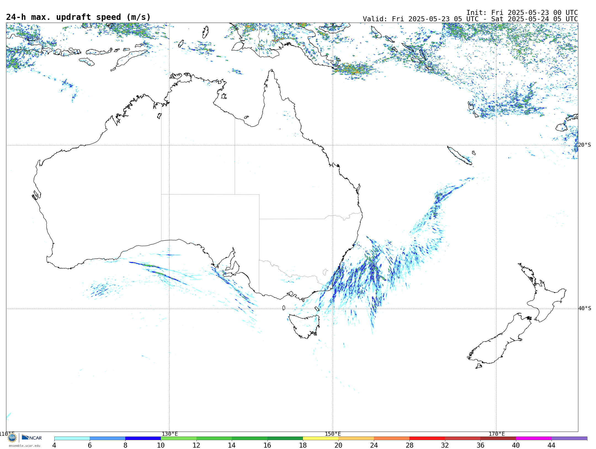The width and height of the screenshot is (596, 449).
Task: Click the colorbar tick label 18
Action: point(303,445)
